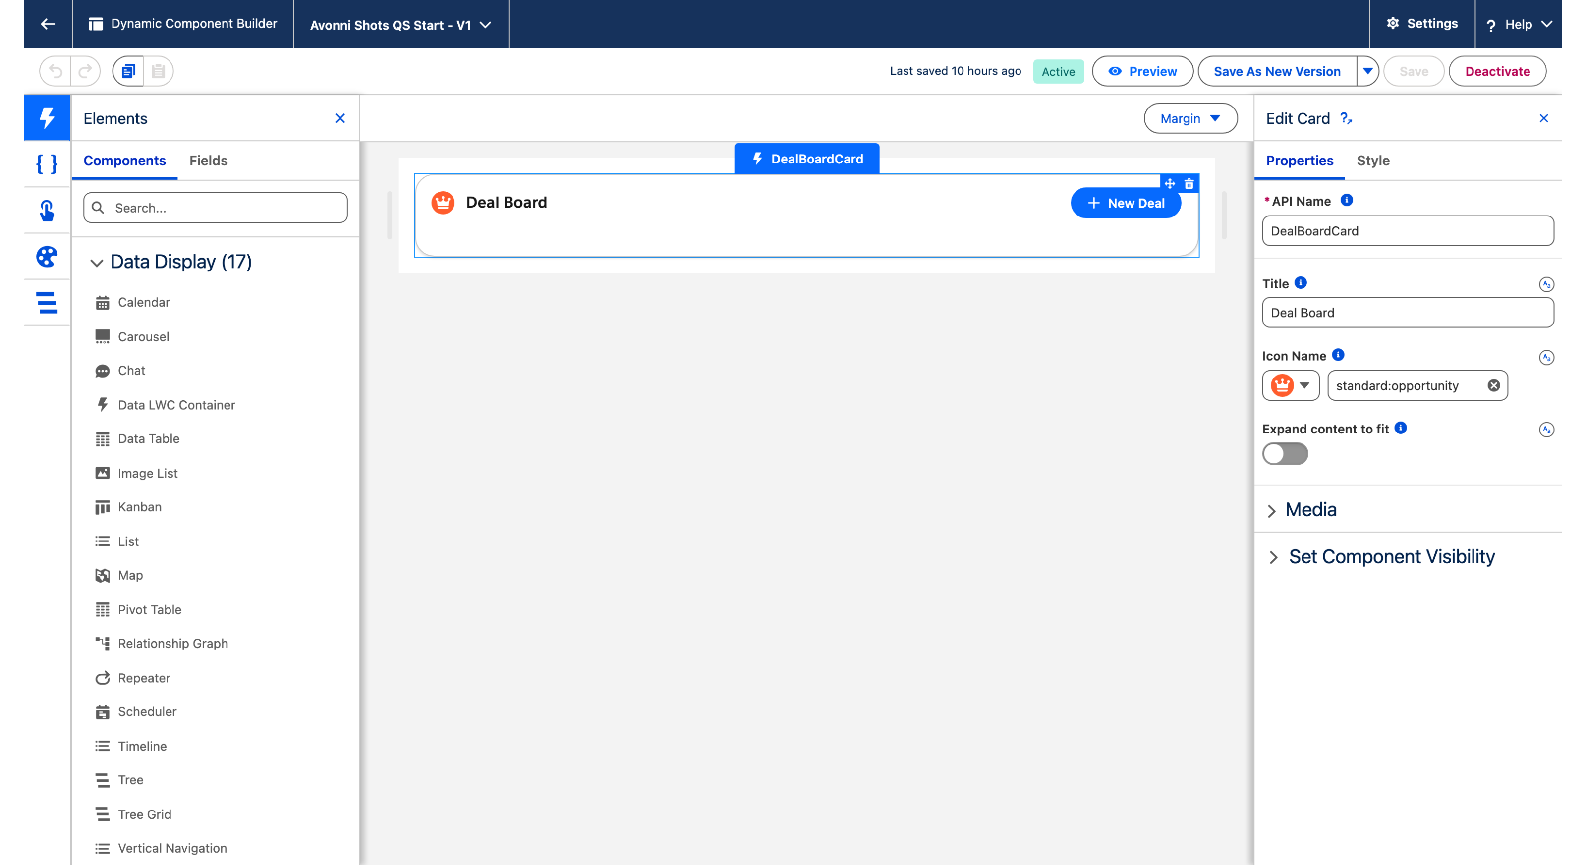This screenshot has width=1586, height=865.
Task: Click the Title input field
Action: pyautogui.click(x=1408, y=313)
